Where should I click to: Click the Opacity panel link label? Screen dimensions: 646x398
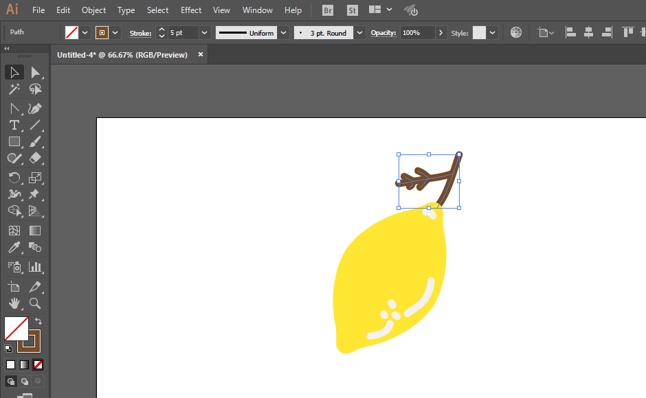coord(383,33)
